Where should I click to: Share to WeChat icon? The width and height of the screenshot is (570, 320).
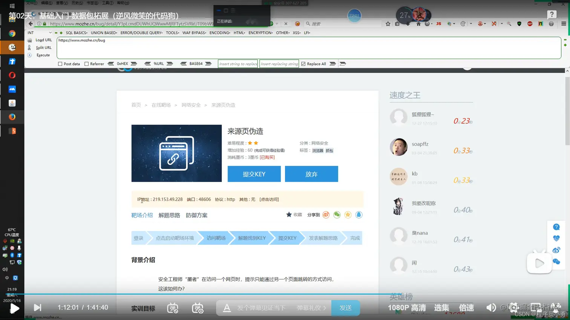pos(337,215)
